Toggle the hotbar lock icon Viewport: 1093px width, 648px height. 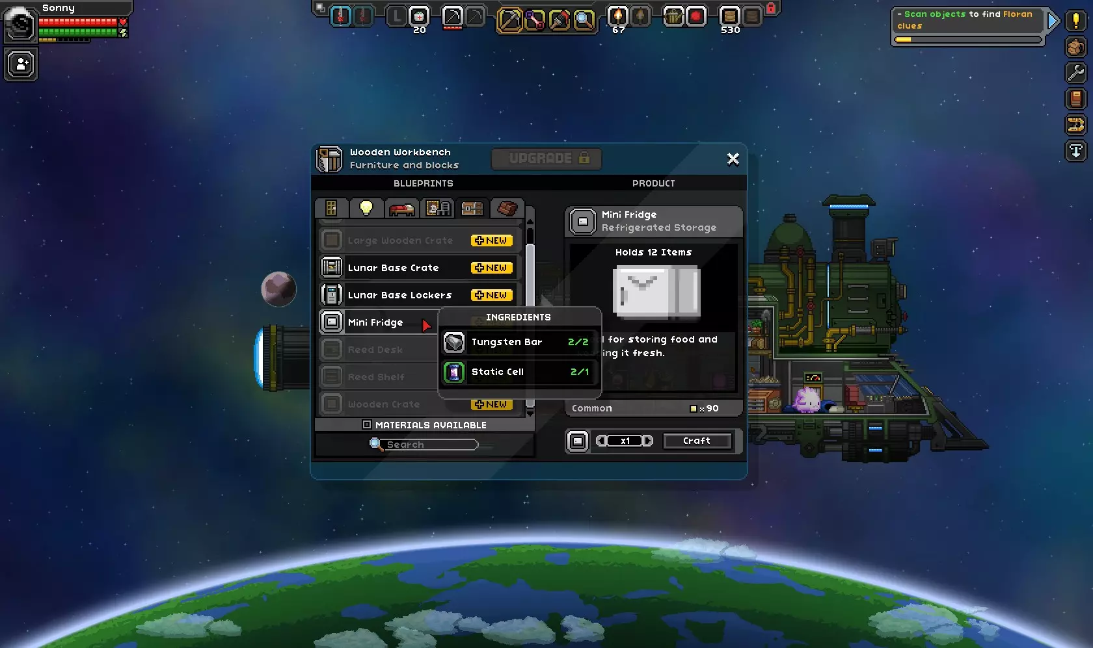point(771,8)
